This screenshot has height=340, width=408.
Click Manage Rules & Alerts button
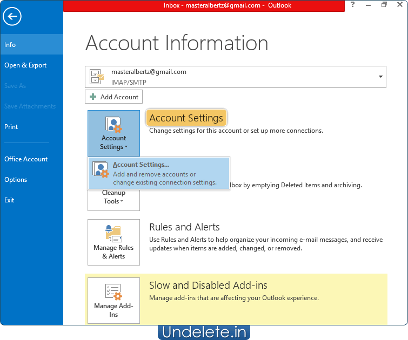pyautogui.click(x=113, y=242)
